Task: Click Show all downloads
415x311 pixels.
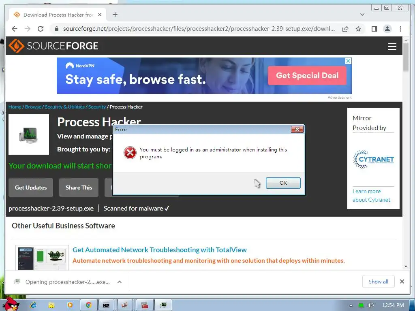Action: click(x=378, y=282)
